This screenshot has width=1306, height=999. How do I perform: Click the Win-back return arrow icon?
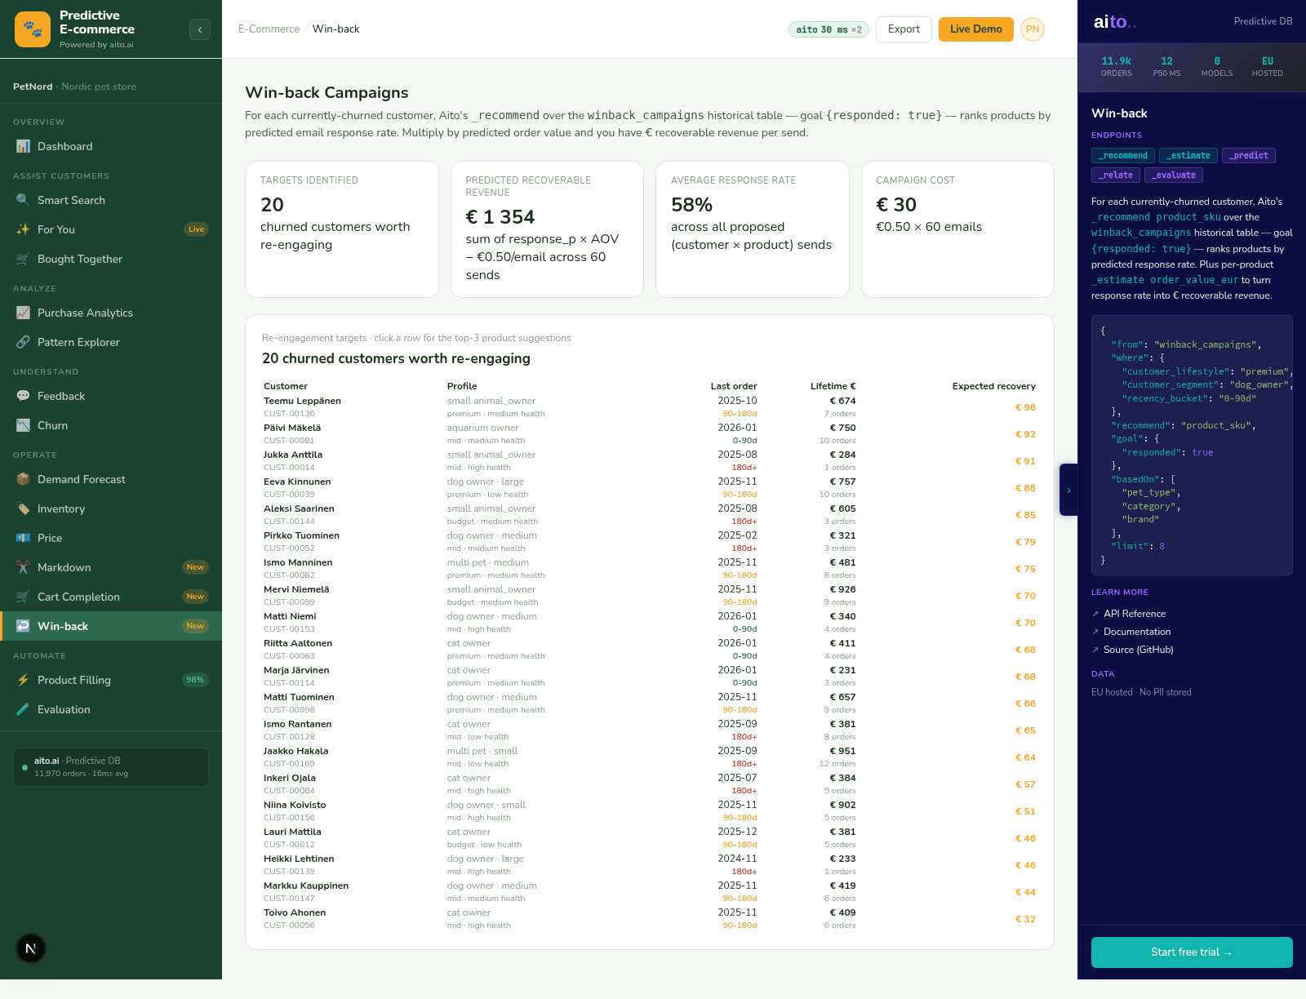(x=23, y=626)
